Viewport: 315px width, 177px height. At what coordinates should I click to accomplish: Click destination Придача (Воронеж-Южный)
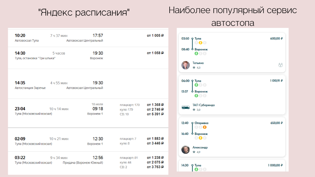(x=83, y=163)
